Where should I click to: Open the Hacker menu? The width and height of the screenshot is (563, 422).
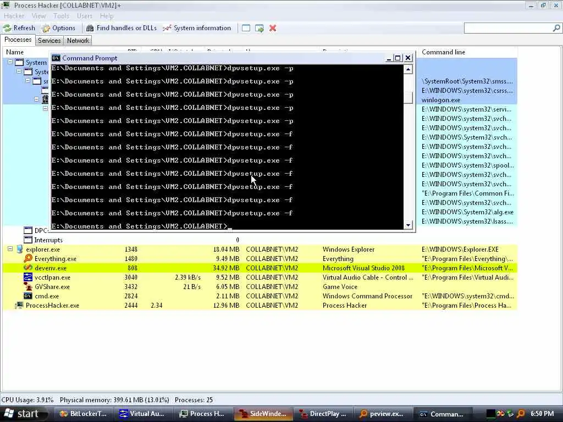click(14, 16)
